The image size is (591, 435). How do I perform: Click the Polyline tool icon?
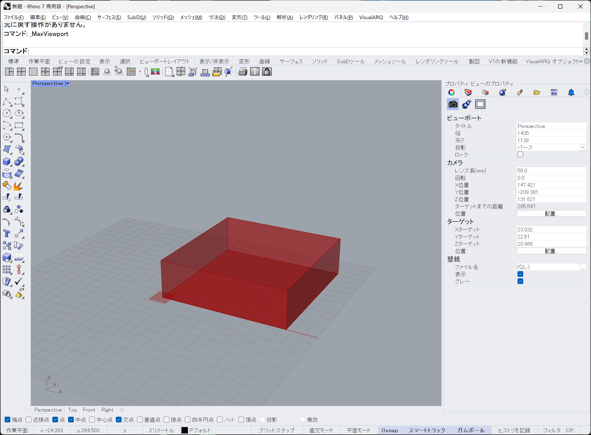coord(6,101)
